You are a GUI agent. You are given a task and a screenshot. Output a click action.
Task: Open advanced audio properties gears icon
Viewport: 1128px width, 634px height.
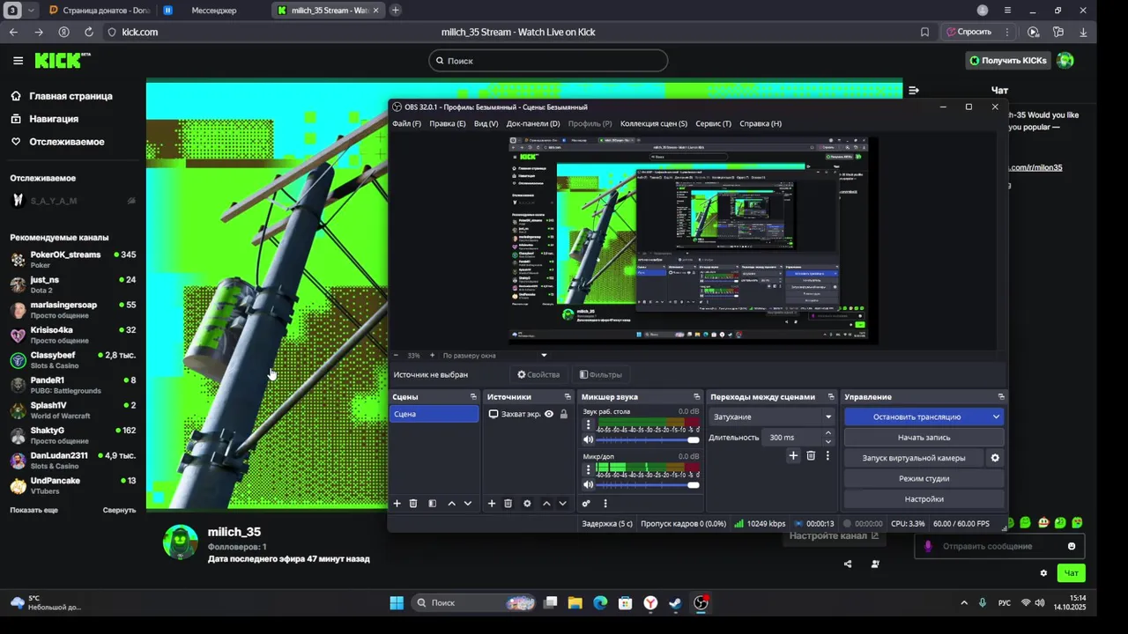[x=586, y=504]
